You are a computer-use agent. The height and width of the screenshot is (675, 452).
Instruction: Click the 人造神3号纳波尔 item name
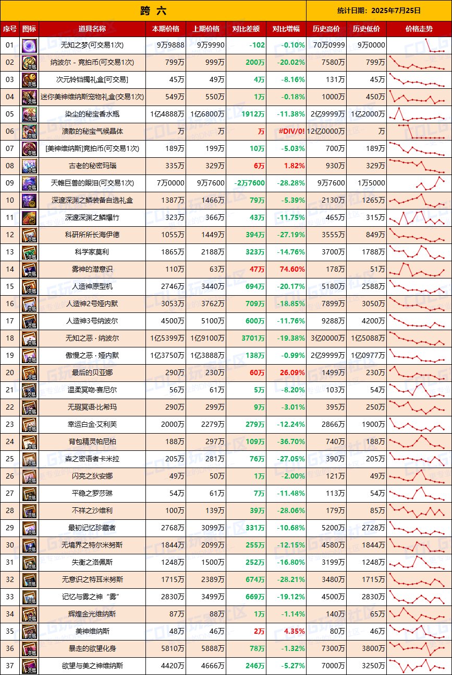click(92, 321)
